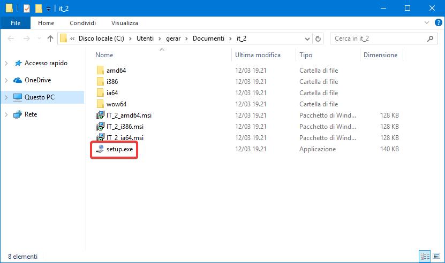Expand the ribbon with the chevron
Screen dimensions: 445x263
(427, 22)
